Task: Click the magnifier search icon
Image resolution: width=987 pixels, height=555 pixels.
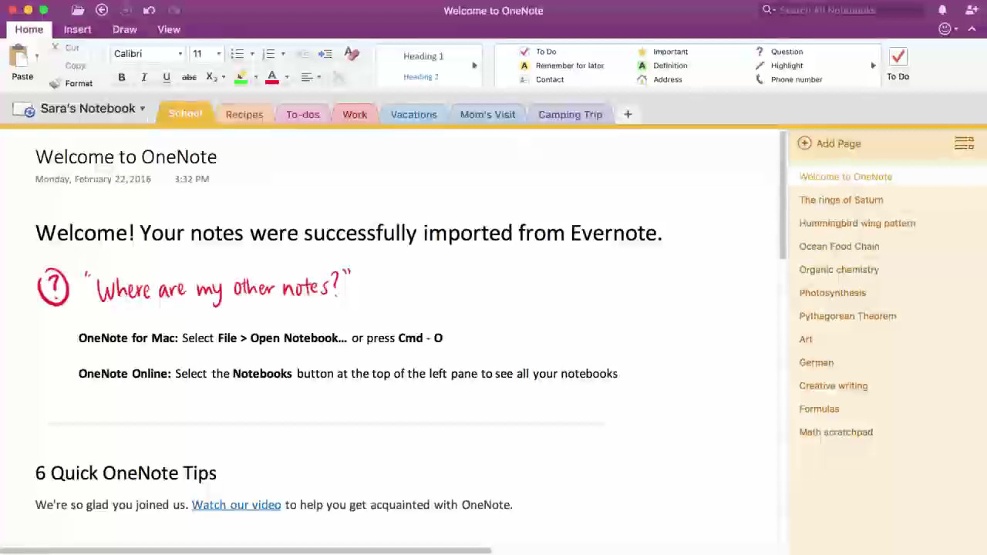Action: 768,10
